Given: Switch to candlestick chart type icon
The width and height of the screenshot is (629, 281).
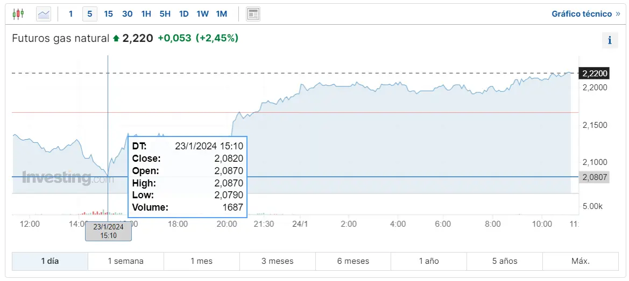Looking at the screenshot, I should [x=18, y=13].
